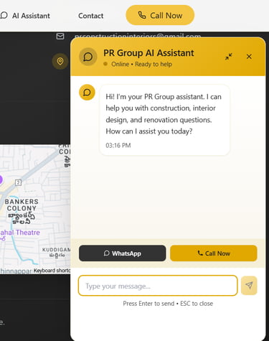
Task: Click the Online • Ready to help status text
Action: [141, 64]
